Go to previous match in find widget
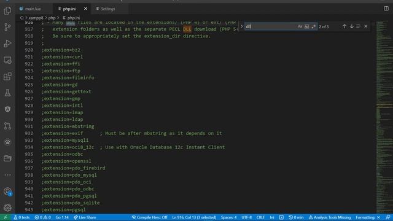393x221 pixels. (344, 26)
